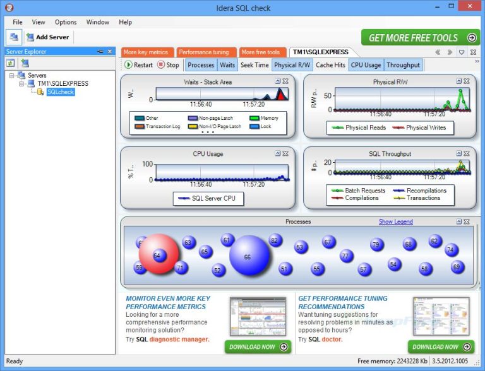The height and width of the screenshot is (371, 485).
Task: Switch to the Performance tuning tab
Action: (x=204, y=52)
